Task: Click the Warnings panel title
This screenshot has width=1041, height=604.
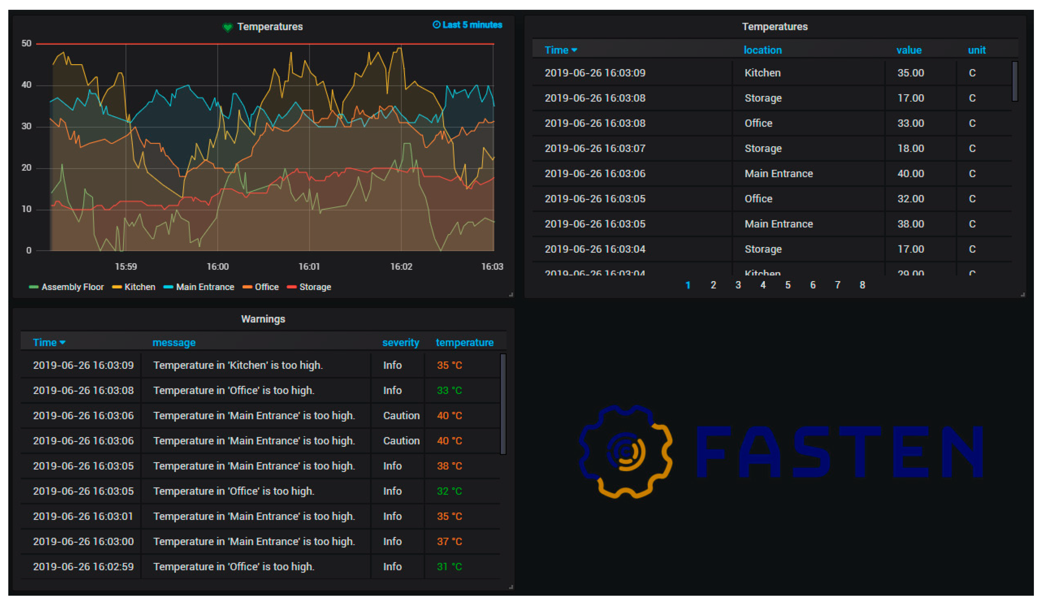Action: coord(263,319)
